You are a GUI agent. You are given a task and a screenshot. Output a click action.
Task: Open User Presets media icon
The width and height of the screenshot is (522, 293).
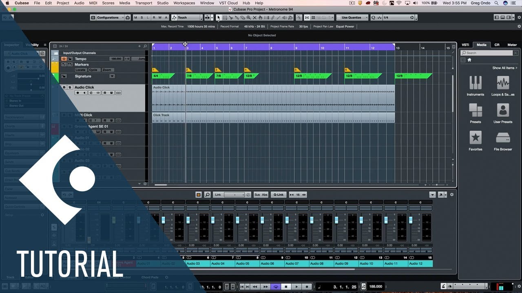[503, 110]
